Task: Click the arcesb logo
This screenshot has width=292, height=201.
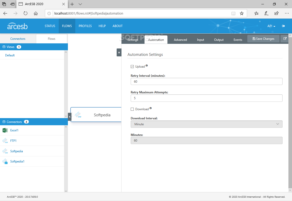Action: pyautogui.click(x=17, y=26)
